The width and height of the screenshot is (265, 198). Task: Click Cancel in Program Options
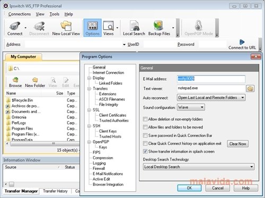[x=218, y=188]
